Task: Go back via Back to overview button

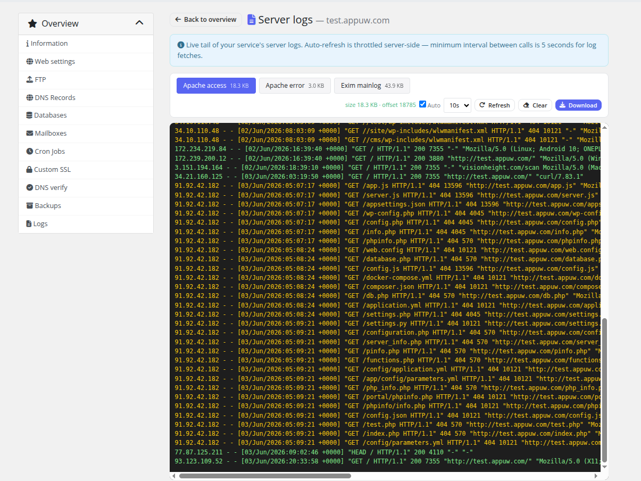Action: tap(205, 20)
